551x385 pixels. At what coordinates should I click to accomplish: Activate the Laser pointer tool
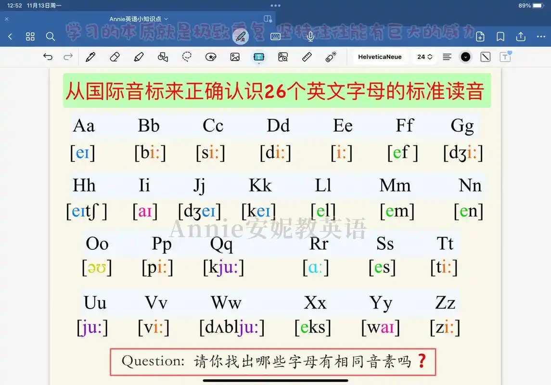tap(331, 57)
